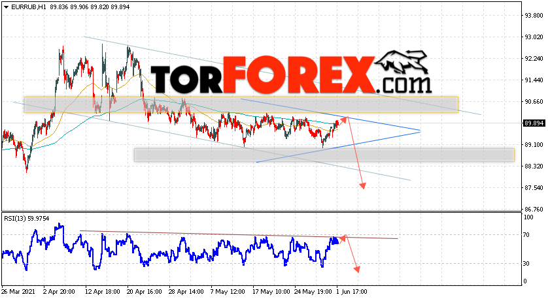Image resolution: width=548 pixels, height=299 pixels.
Task: Click the 88.320 price axis label
Action: click(x=534, y=166)
